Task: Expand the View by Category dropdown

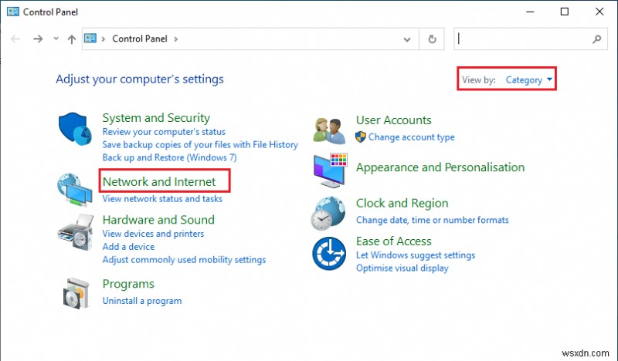Action: tap(529, 79)
